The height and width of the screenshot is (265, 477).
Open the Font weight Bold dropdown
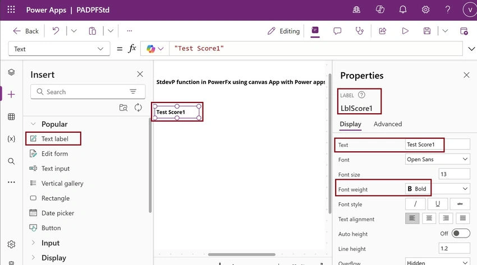click(438, 189)
